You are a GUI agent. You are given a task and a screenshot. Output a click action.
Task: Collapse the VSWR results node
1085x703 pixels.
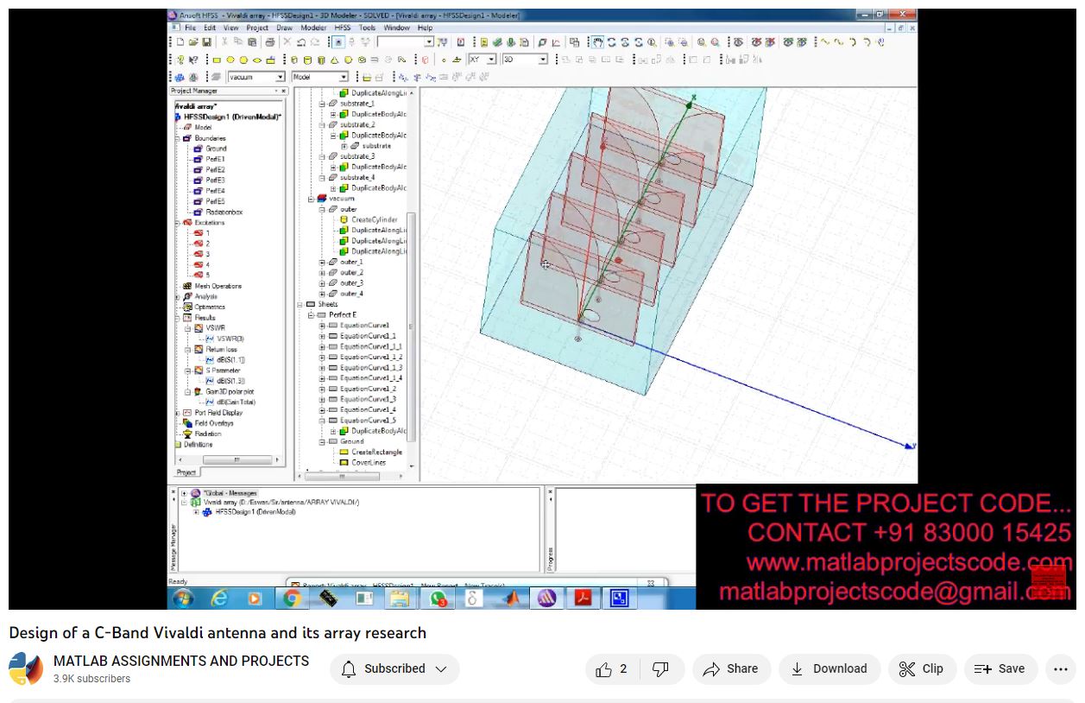pos(187,328)
